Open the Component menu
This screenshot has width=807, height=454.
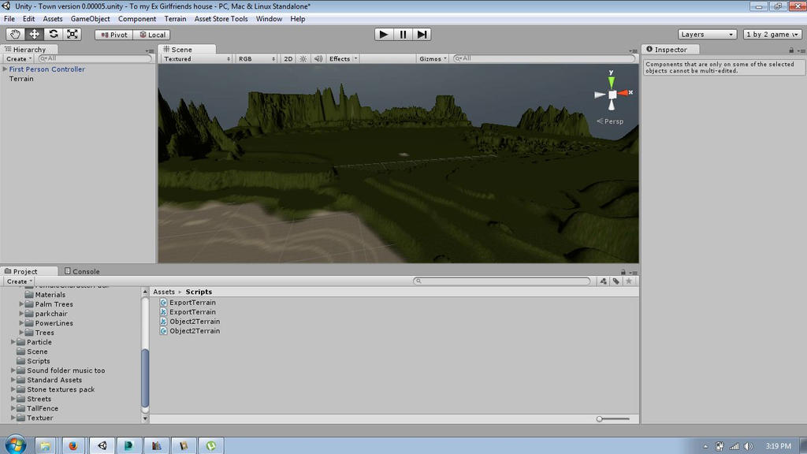pyautogui.click(x=137, y=19)
